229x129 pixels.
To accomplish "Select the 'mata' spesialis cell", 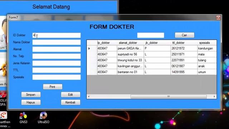I will pyautogui.click(x=207, y=54).
